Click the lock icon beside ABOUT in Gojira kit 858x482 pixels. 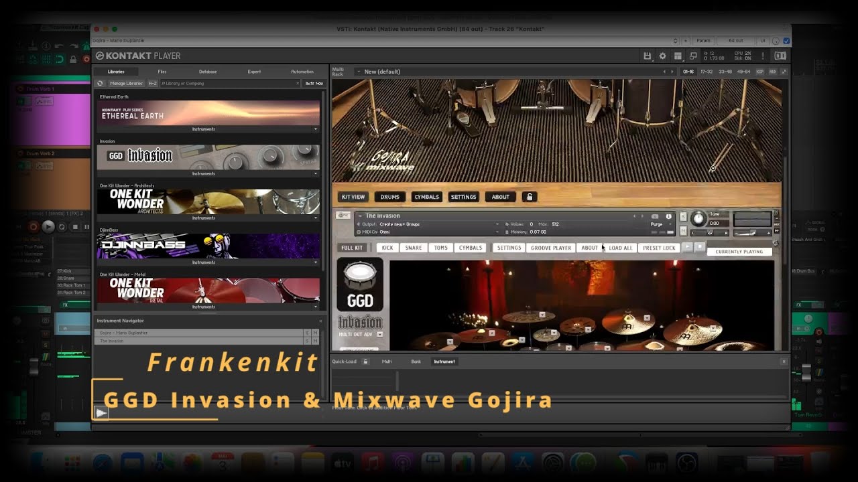coord(530,197)
